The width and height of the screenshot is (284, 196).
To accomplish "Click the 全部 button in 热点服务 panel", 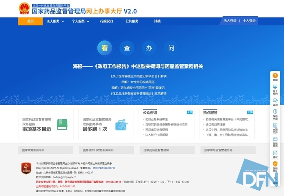I will (x=250, y=113).
